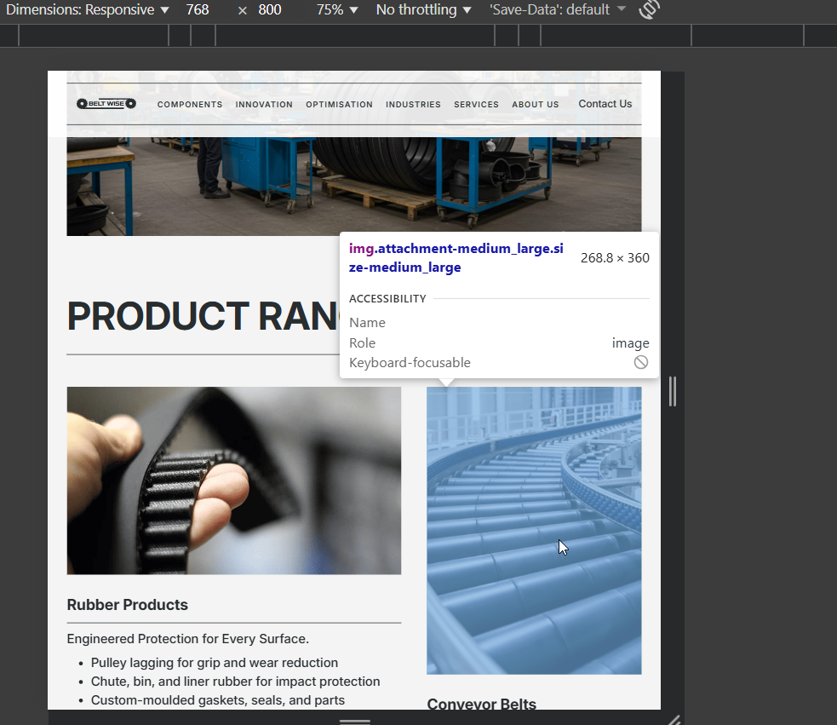837x725 pixels.
Task: Expand the No throttling dropdown
Action: 423,10
